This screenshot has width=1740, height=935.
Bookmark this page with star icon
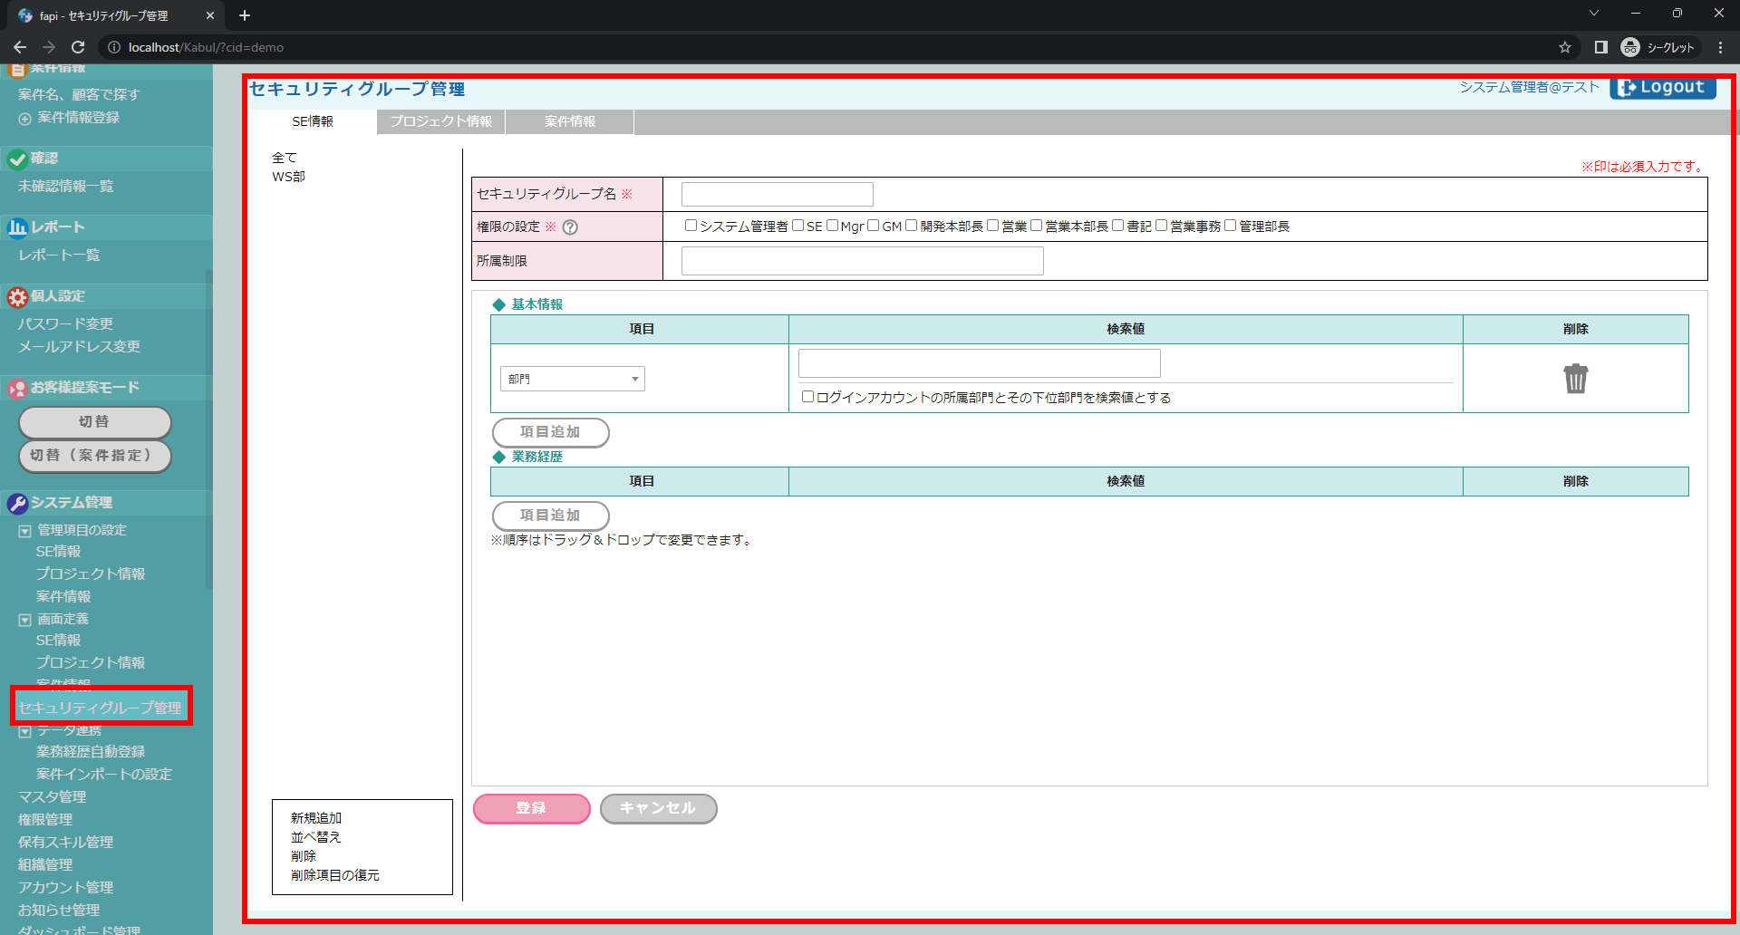pyautogui.click(x=1565, y=47)
